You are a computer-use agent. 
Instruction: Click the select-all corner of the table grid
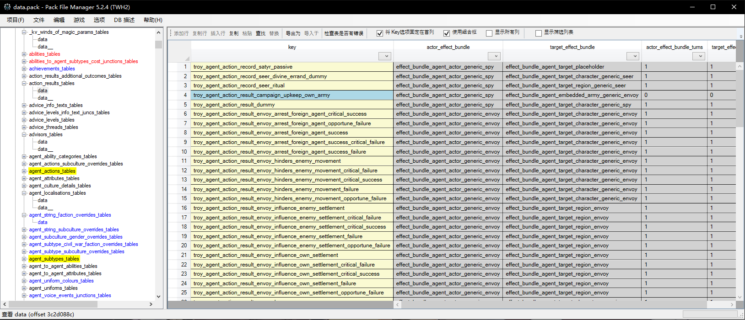(179, 51)
